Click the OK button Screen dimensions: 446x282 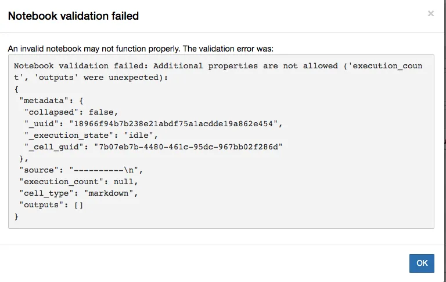click(422, 263)
